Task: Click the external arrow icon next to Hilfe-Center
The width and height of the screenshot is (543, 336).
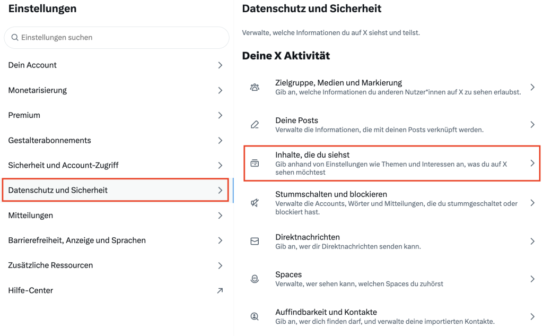Action: [x=220, y=290]
